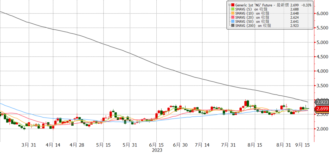Click the 2.000 price axis label
This screenshot has width=329, height=153.
(322, 129)
